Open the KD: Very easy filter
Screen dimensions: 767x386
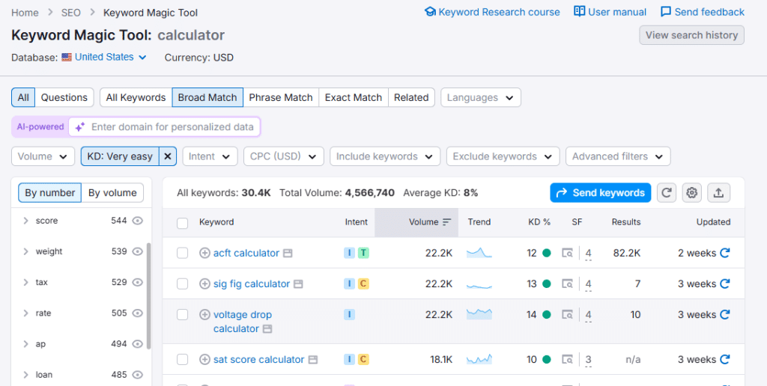pyautogui.click(x=120, y=156)
